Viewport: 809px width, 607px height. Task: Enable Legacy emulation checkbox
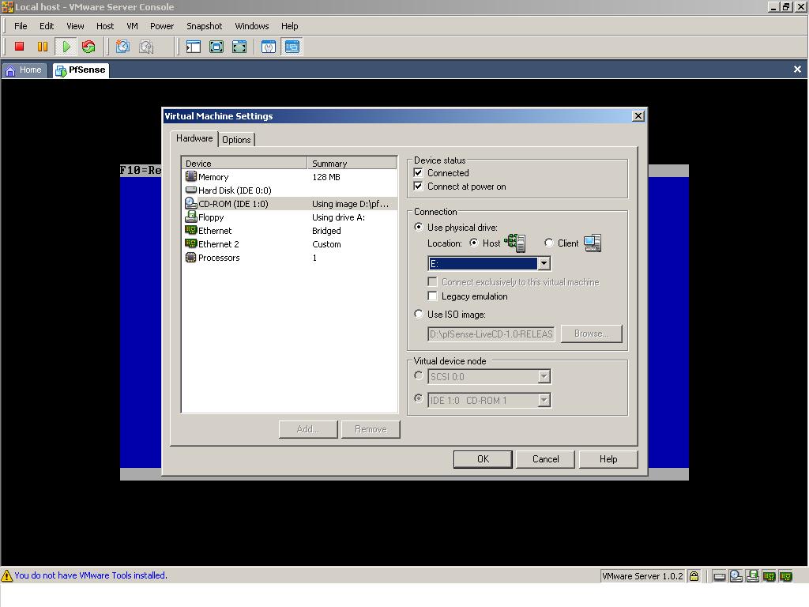432,296
